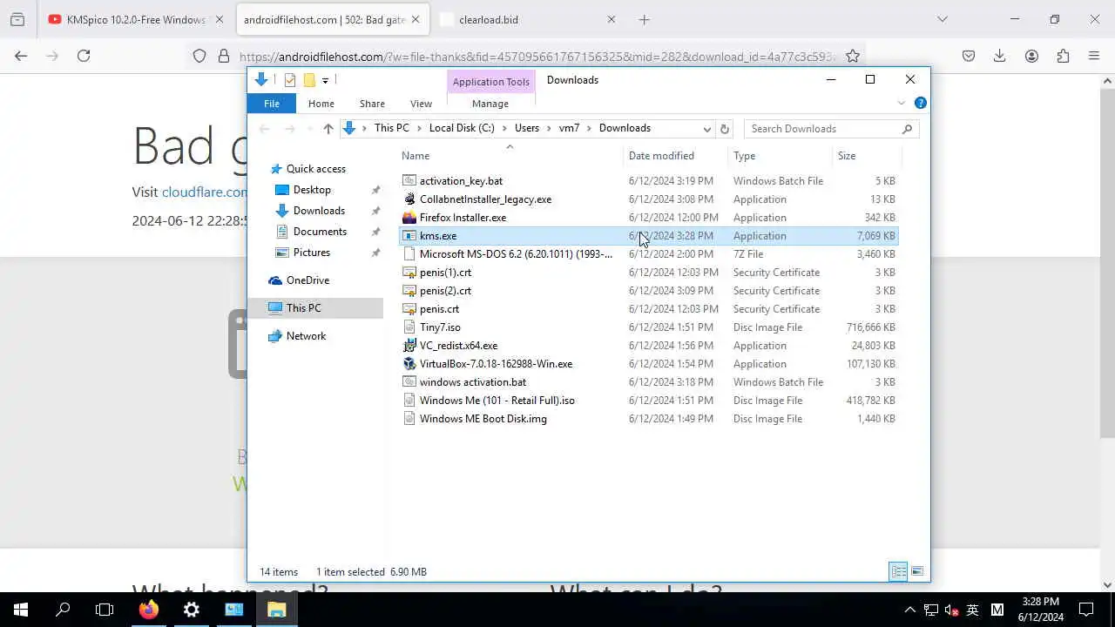
Task: Open the View ribbon tab
Action: click(x=421, y=104)
